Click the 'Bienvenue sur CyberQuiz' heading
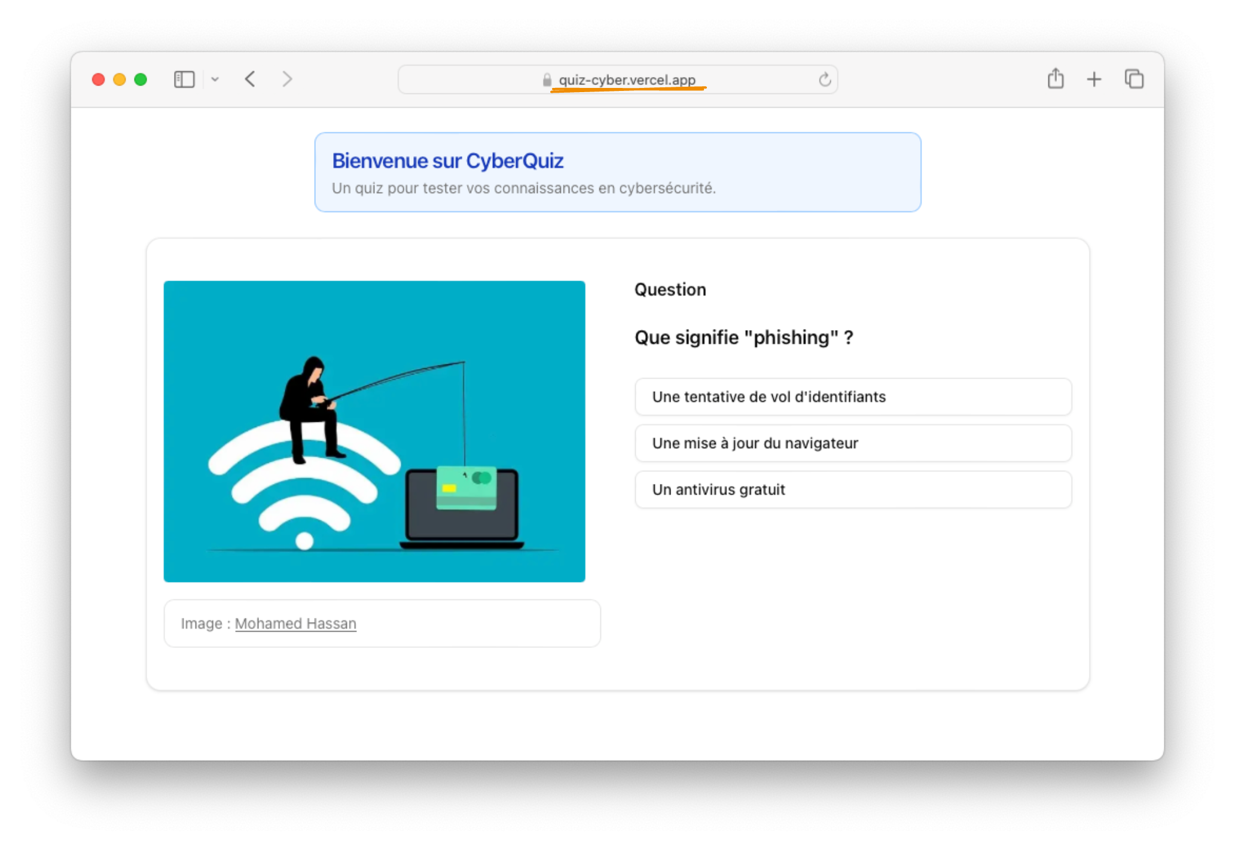1235x850 pixels. click(x=448, y=160)
